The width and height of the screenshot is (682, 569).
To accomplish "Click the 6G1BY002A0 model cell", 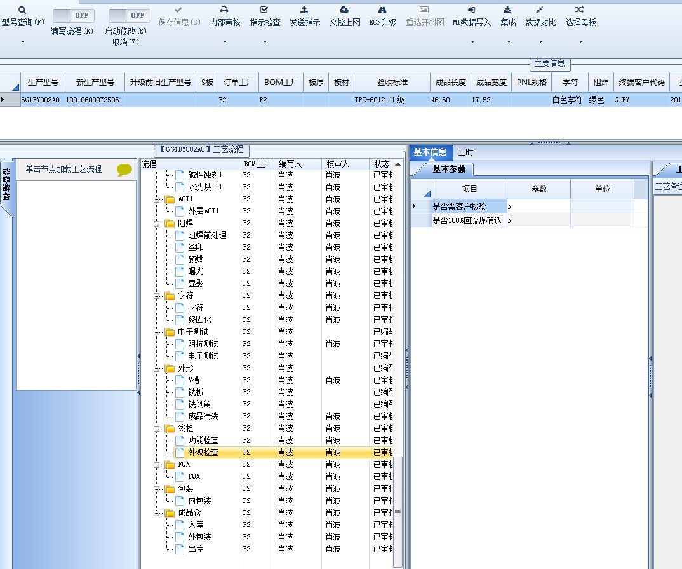I will point(43,100).
